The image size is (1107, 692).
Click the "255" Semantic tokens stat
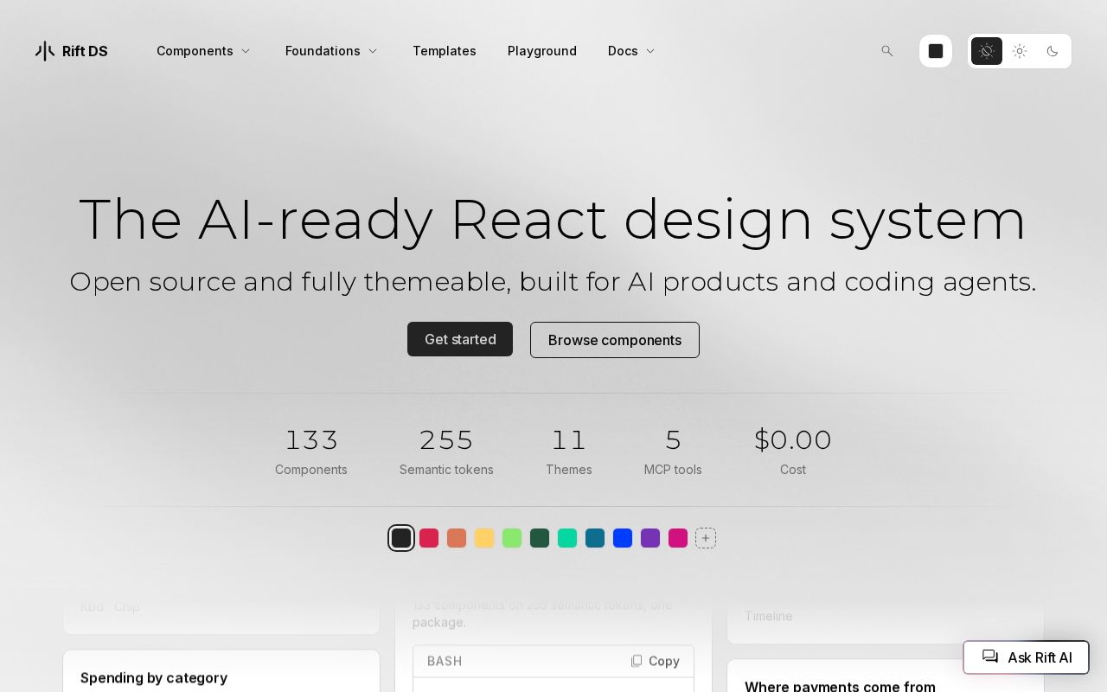446,451
